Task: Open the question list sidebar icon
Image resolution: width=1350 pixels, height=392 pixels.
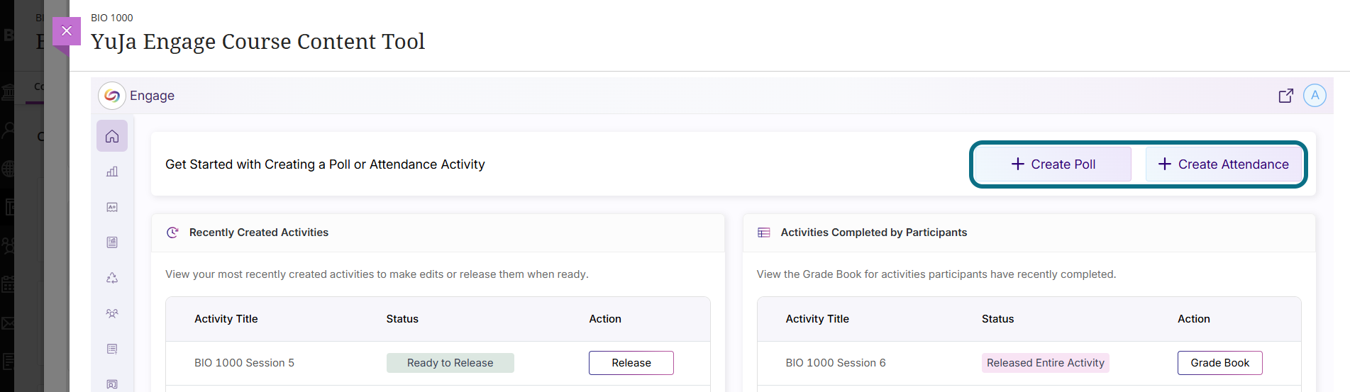Action: pos(112,349)
